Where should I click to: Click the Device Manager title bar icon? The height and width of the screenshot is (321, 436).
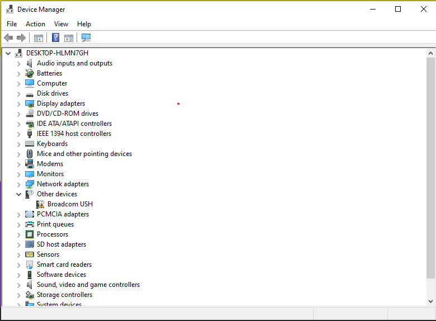10,9
